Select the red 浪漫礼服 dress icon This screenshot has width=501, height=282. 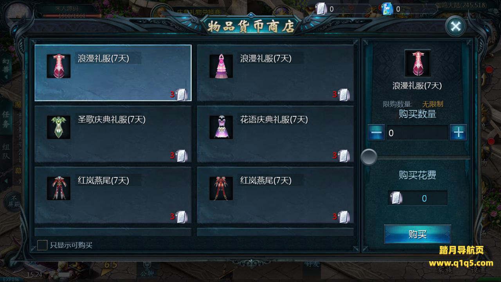coord(59,66)
